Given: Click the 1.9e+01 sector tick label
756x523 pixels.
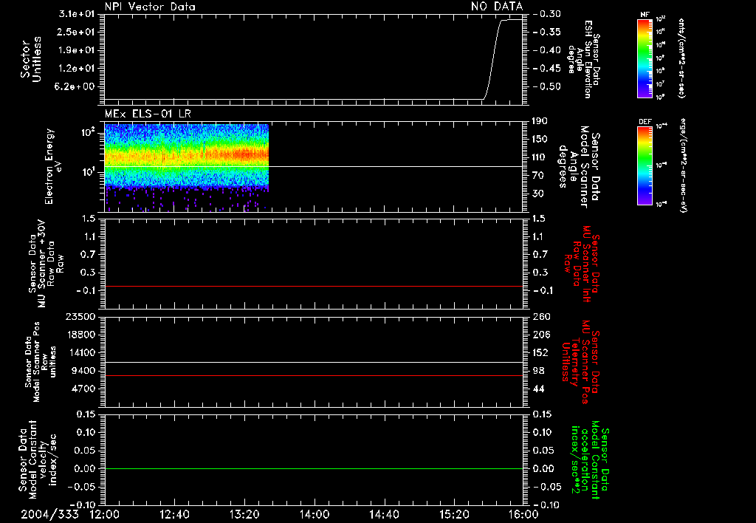Looking at the screenshot, I should 77,50.
